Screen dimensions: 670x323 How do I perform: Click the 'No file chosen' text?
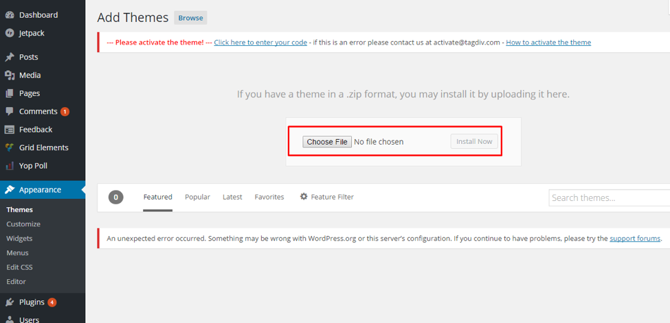[x=379, y=142]
